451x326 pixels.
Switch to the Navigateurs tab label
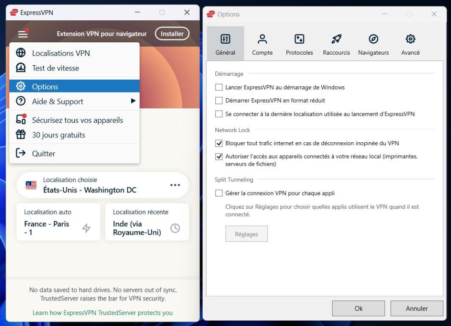(x=373, y=53)
